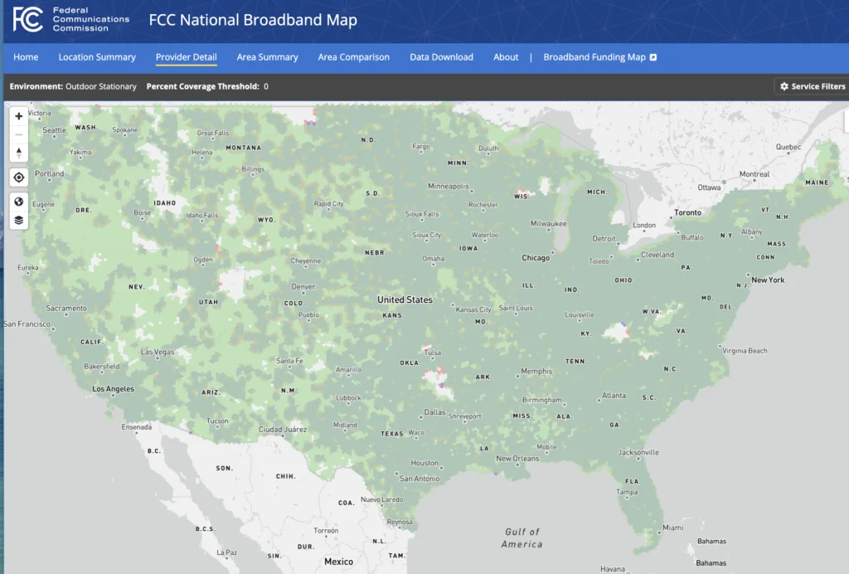
Task: Click the Minneapolis map label
Action: click(449, 187)
